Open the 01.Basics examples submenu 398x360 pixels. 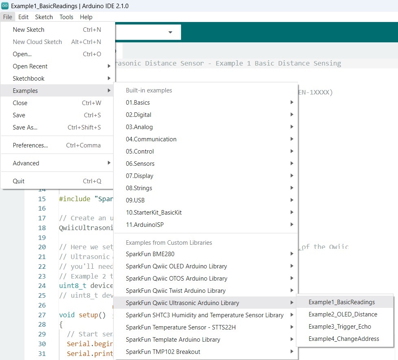click(206, 102)
